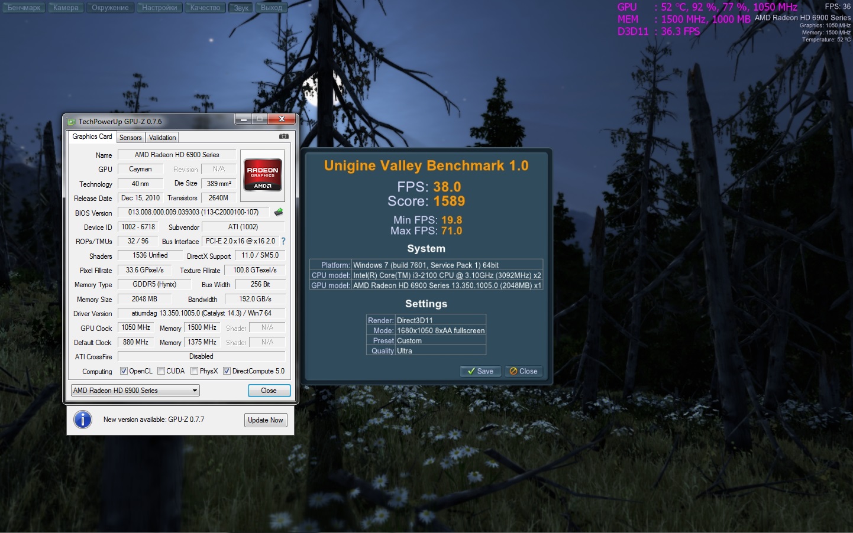Image resolution: width=853 pixels, height=533 pixels.
Task: Click the Mode 1680x1050 8xAA fullscreen row
Action: tap(426, 330)
